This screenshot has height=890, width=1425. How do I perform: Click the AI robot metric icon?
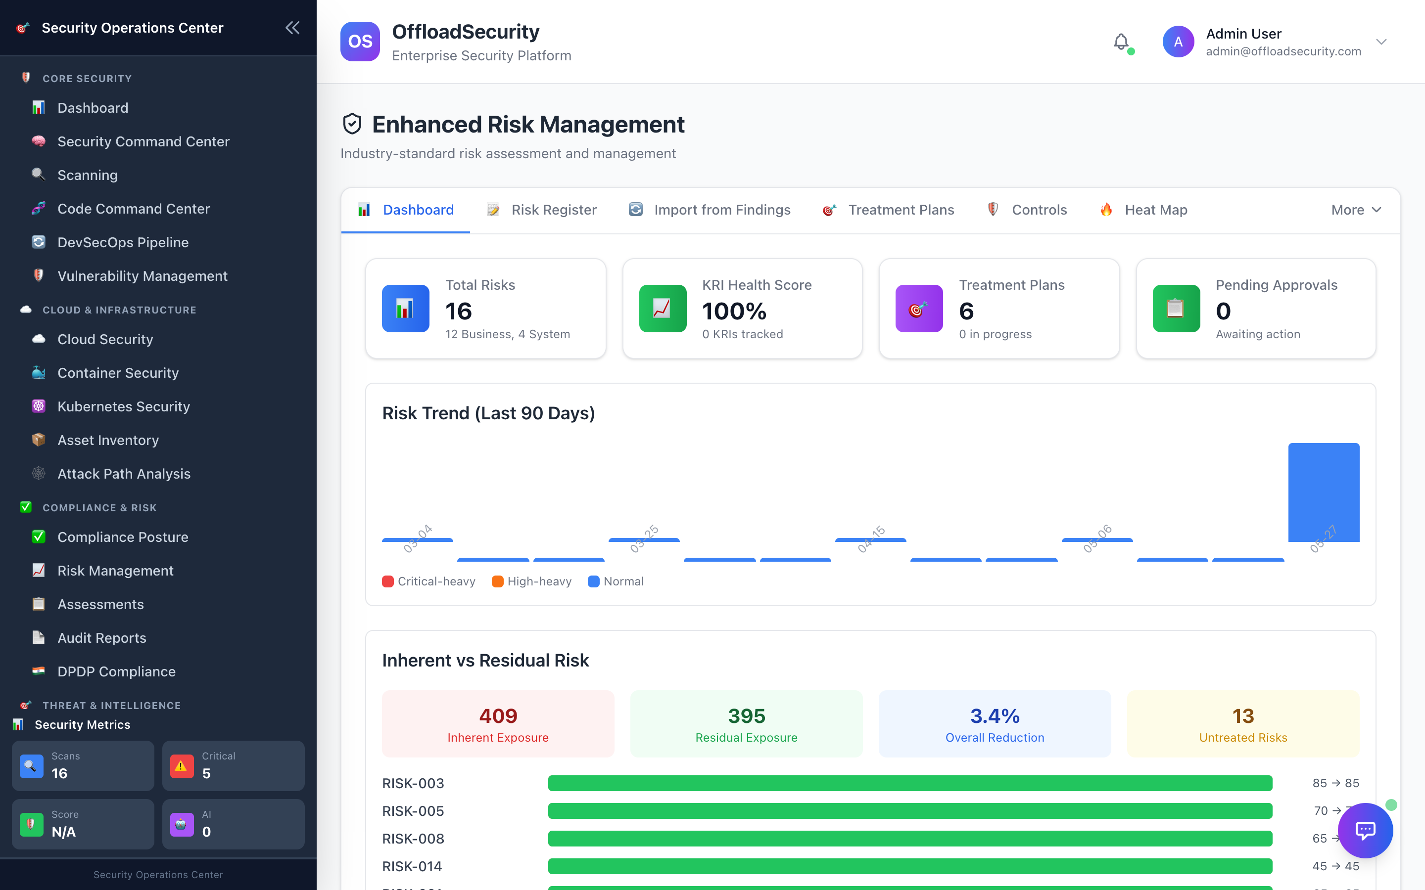click(182, 824)
